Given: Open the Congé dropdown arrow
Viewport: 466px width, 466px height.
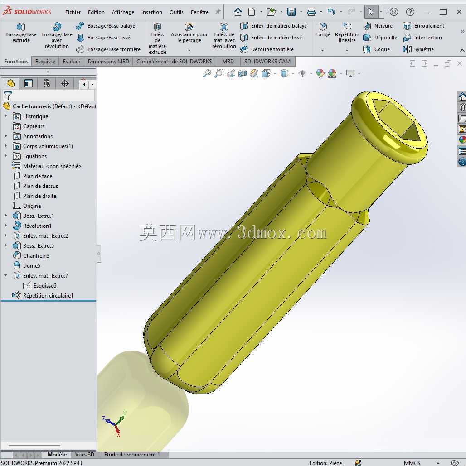Looking at the screenshot, I should (323, 50).
